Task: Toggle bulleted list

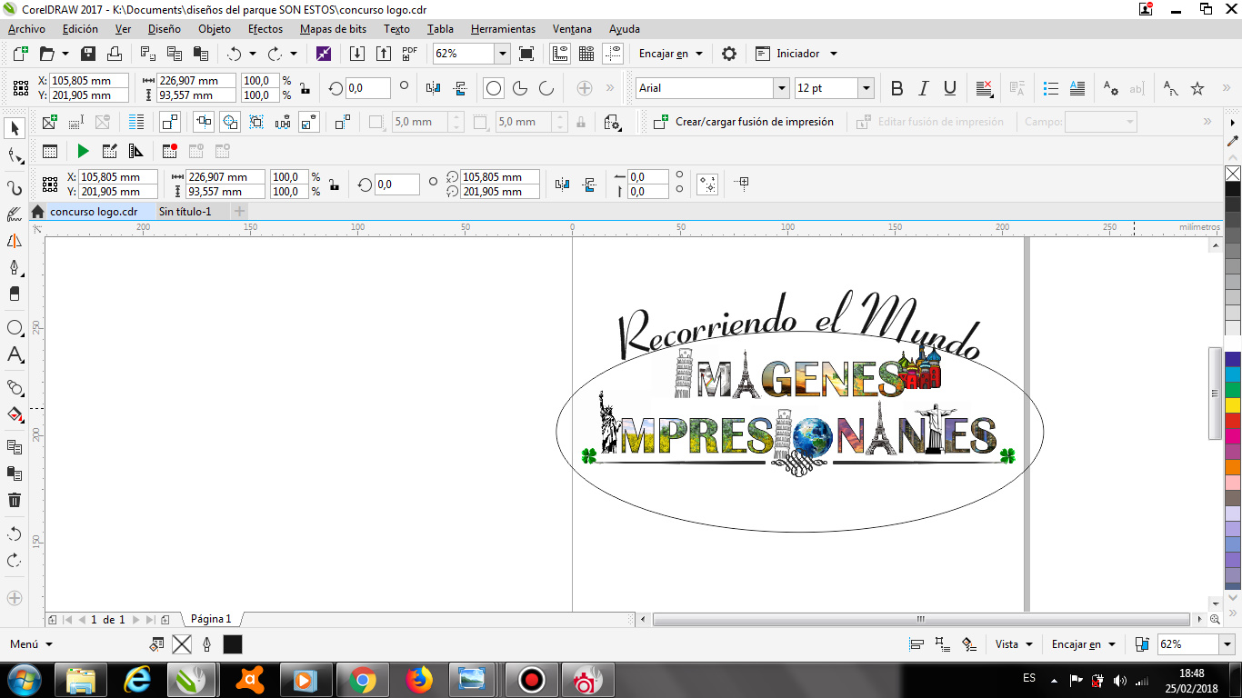Action: pos(1051,88)
